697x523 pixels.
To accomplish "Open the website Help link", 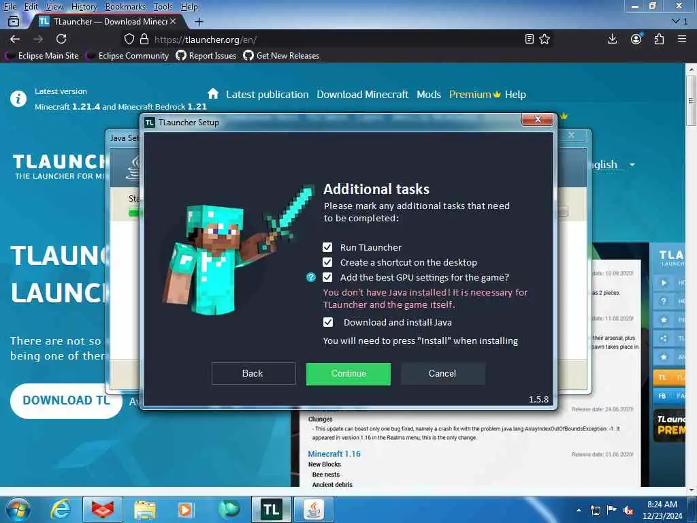I will [x=515, y=95].
